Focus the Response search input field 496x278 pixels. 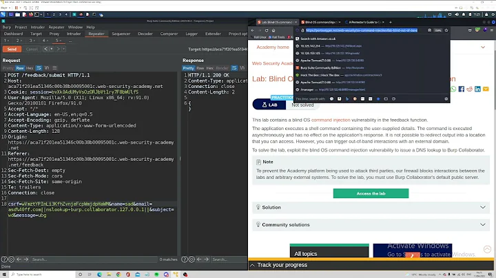[229, 259]
